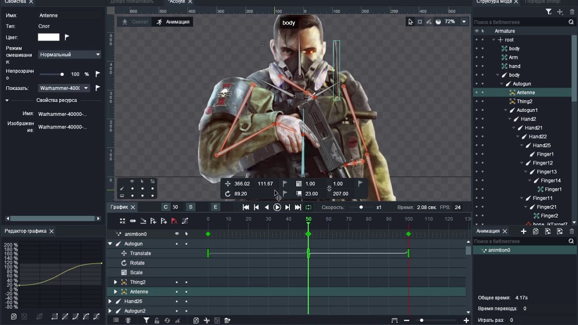
Task: Expand the Hand26 row in the timeline
Action: pos(110,302)
